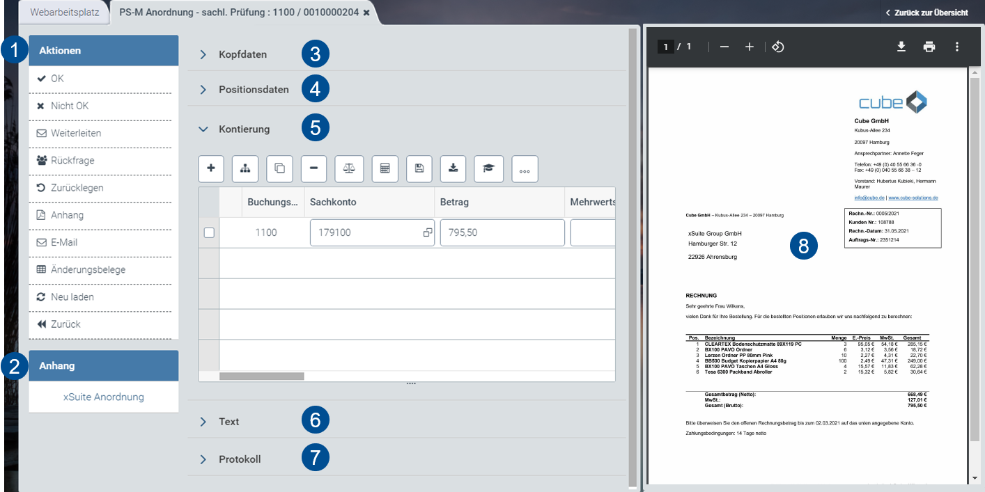This screenshot has height=492, width=985.
Task: Open the balance check (scales) icon
Action: pyautogui.click(x=349, y=168)
